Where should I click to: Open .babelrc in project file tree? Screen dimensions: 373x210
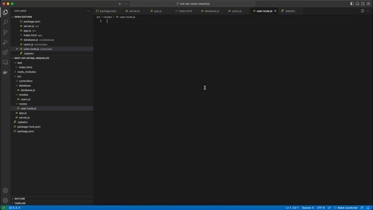[23, 123]
